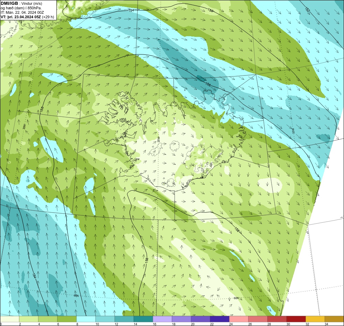Select the 'Vindur (m/s)' label
This screenshot has width=344, height=326.
coord(32,3)
